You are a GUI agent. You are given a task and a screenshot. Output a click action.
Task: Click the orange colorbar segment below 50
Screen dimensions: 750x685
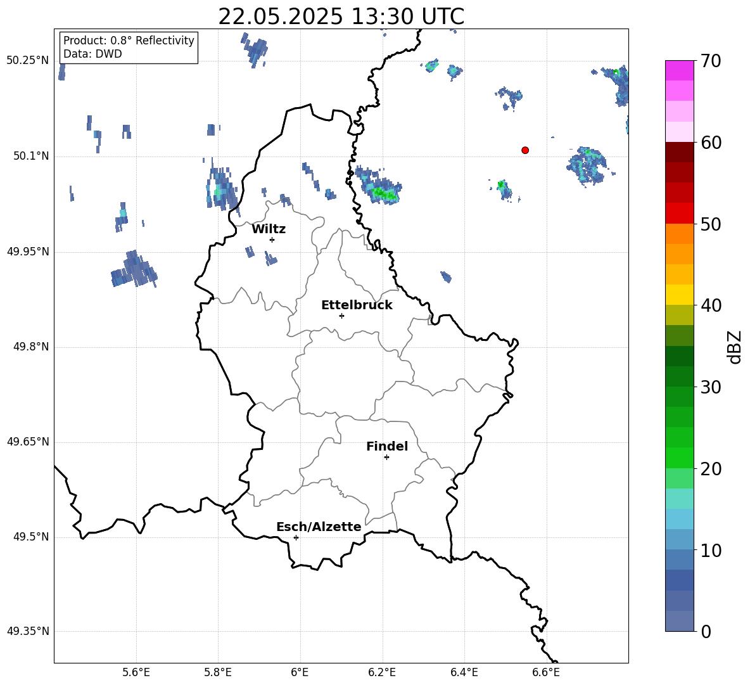679,234
